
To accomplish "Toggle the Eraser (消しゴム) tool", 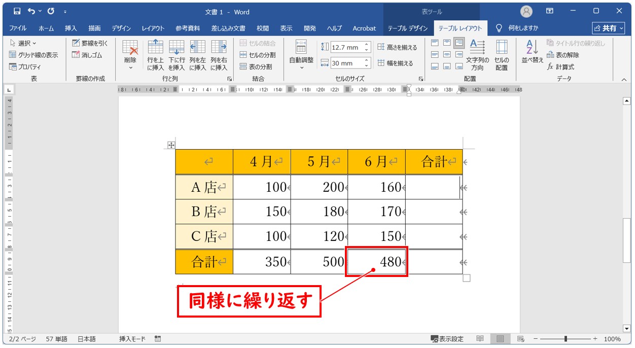I will [88, 55].
